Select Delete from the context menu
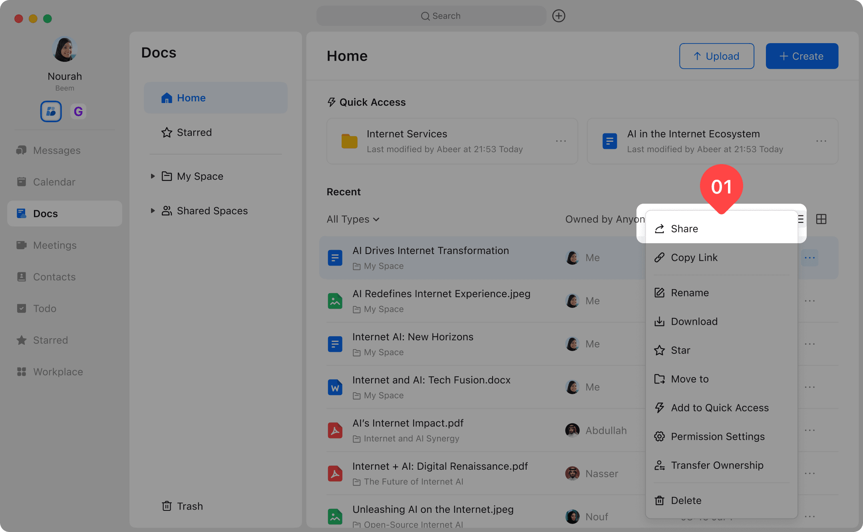Screen dimensions: 863x532 [x=686, y=500]
